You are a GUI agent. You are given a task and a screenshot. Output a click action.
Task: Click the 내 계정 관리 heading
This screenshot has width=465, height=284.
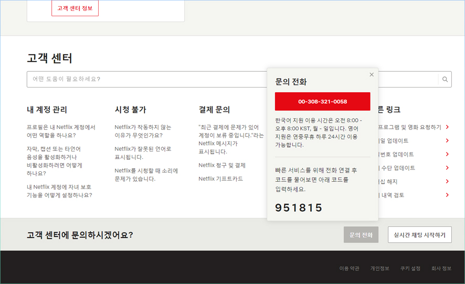(x=47, y=110)
